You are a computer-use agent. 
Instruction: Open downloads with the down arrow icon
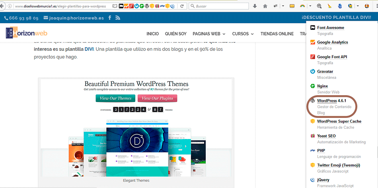(x=255, y=6)
